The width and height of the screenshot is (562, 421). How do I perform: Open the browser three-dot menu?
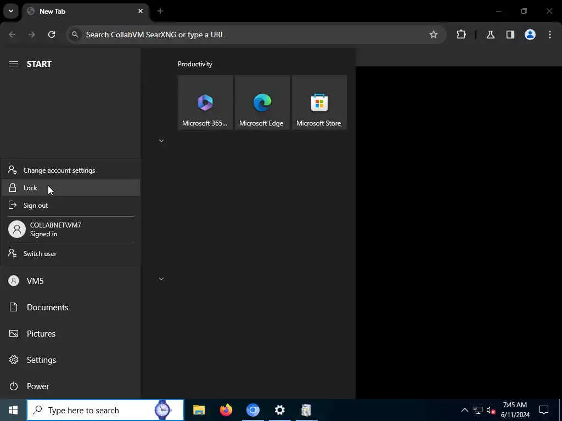coord(550,35)
